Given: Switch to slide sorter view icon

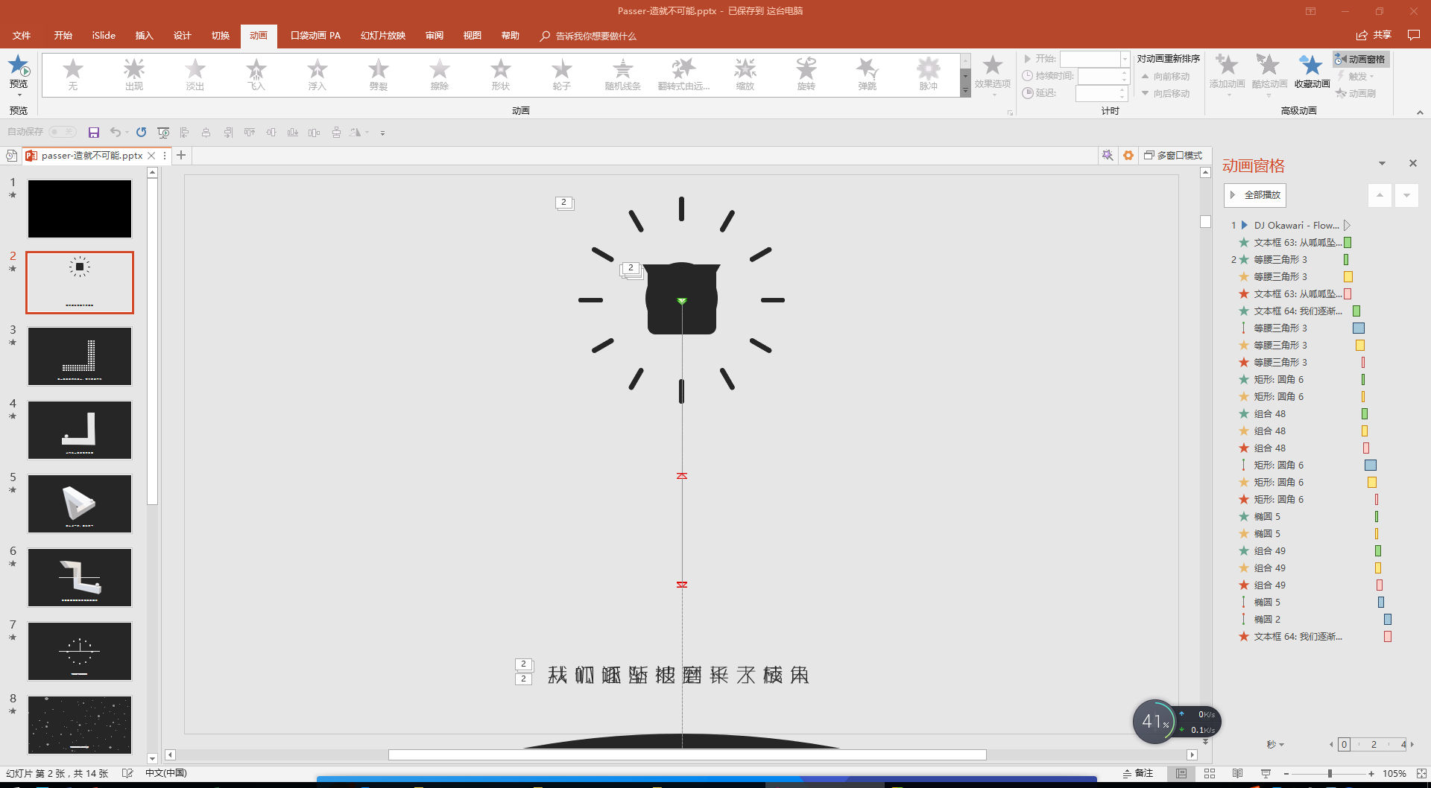Looking at the screenshot, I should coord(1210,774).
